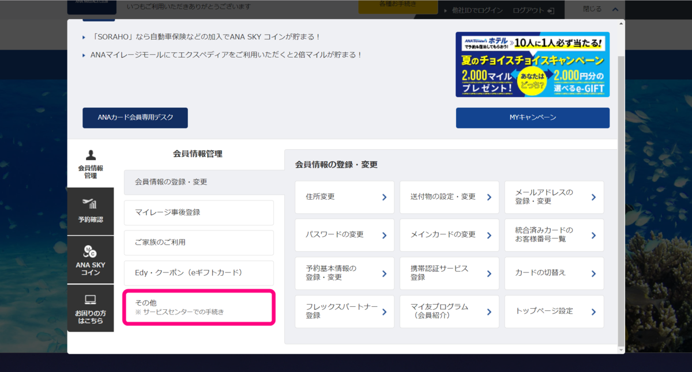This screenshot has width=692, height=372.
Task: Open 携帯認証サービス登録 card
Action: click(450, 273)
